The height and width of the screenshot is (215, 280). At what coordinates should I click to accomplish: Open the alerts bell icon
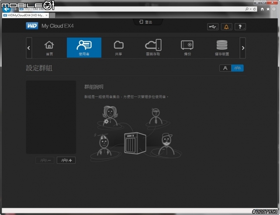226,27
